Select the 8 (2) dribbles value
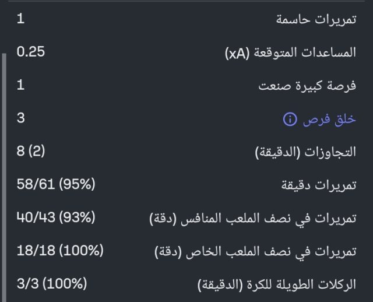 click(x=31, y=152)
